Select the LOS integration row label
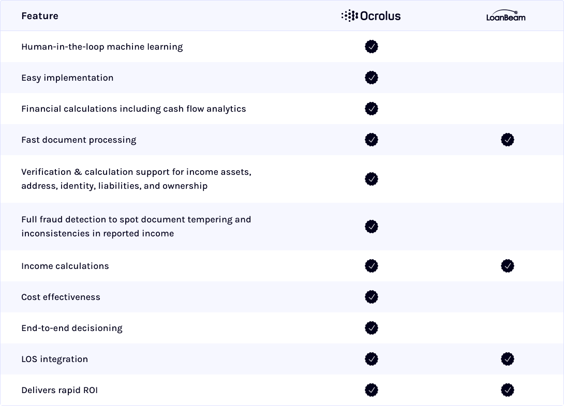 click(55, 359)
